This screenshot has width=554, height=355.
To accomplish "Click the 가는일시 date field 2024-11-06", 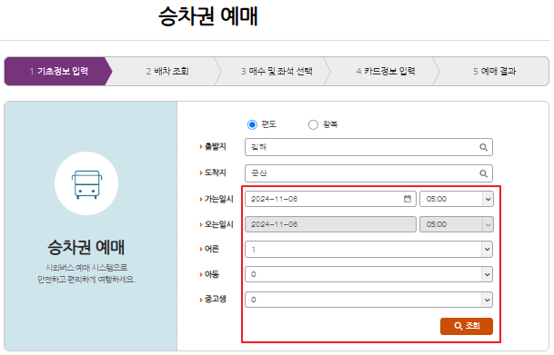I will pyautogui.click(x=330, y=199).
